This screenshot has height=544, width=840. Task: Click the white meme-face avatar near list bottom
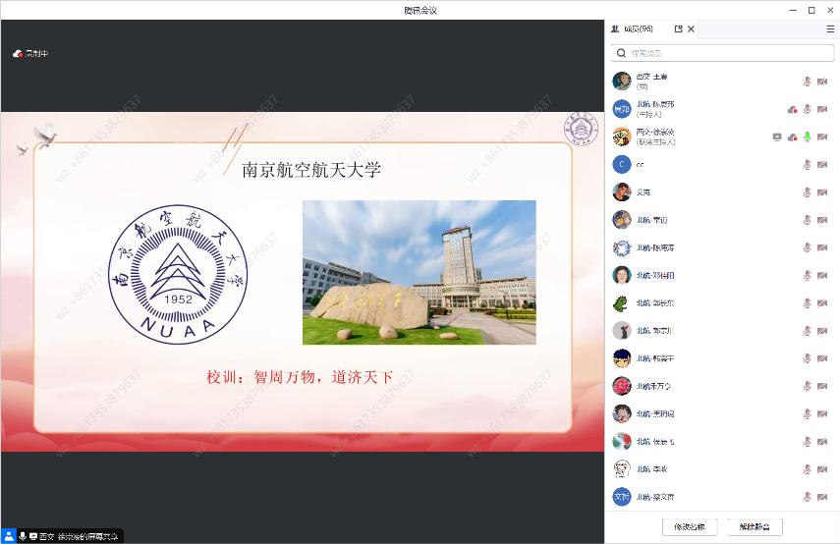pyautogui.click(x=622, y=469)
